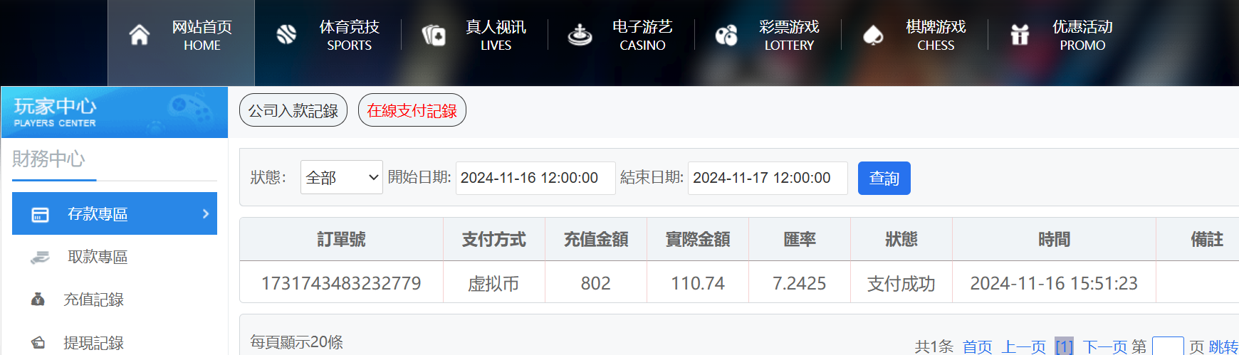The image size is (1239, 355).
Task: Click the 802 amount cell
Action: [596, 283]
